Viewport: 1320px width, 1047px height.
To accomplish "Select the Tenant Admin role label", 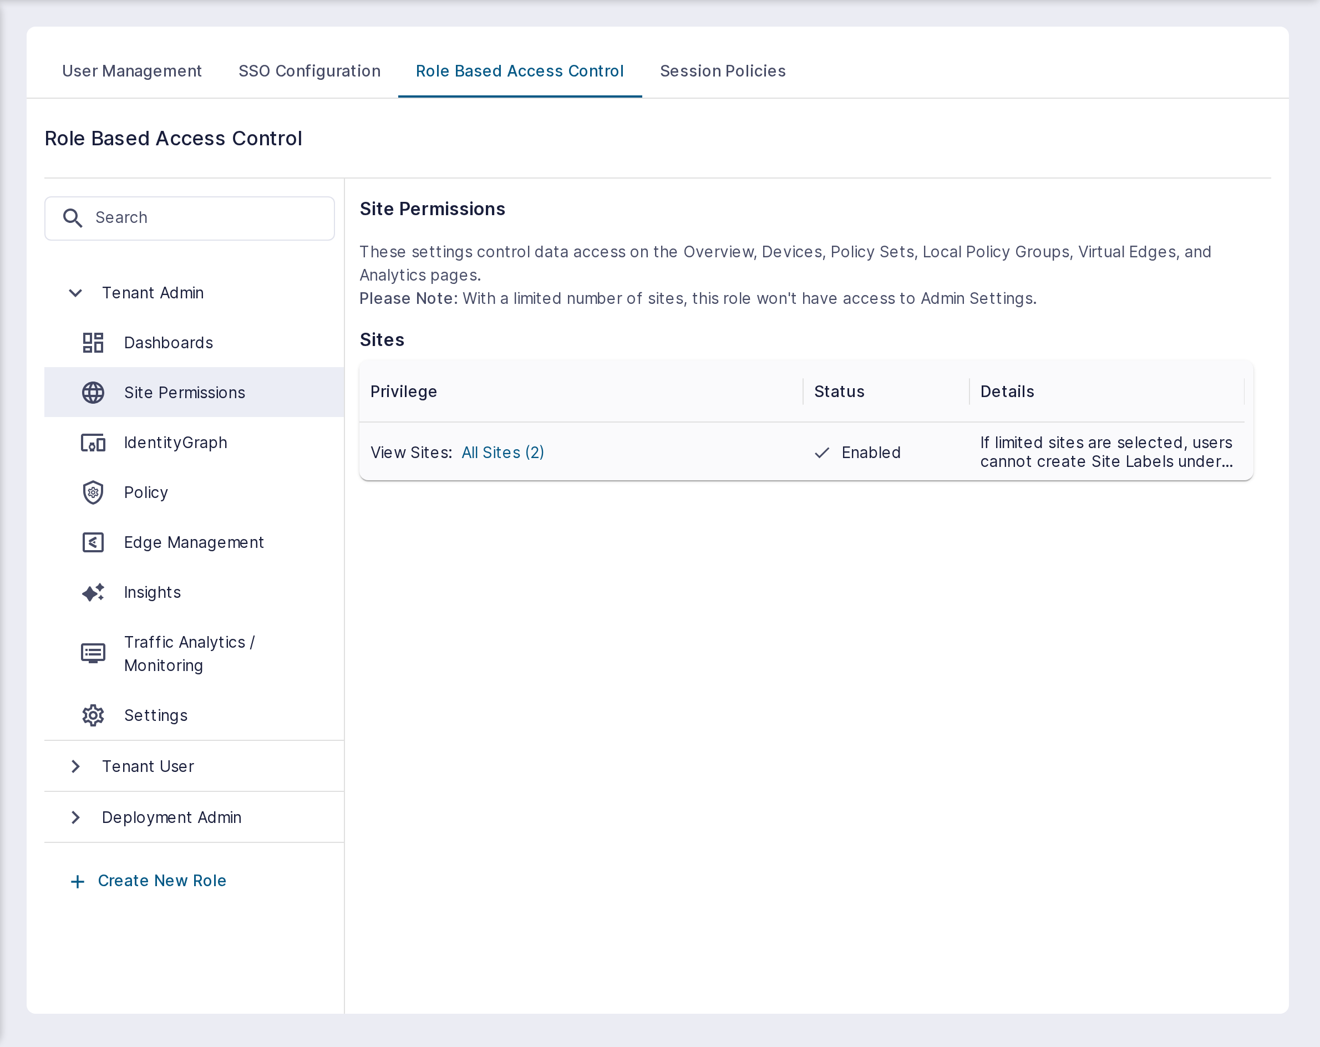I will (x=153, y=293).
